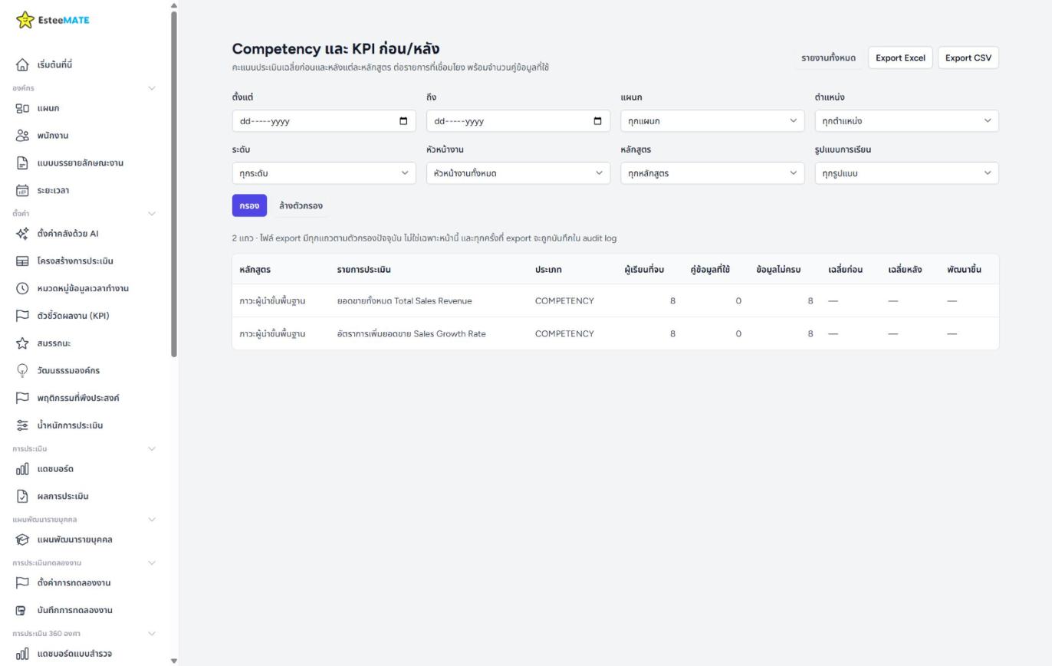The image size is (1052, 666).
Task: Click the ตั้งแต่ start date field
Action: 324,121
